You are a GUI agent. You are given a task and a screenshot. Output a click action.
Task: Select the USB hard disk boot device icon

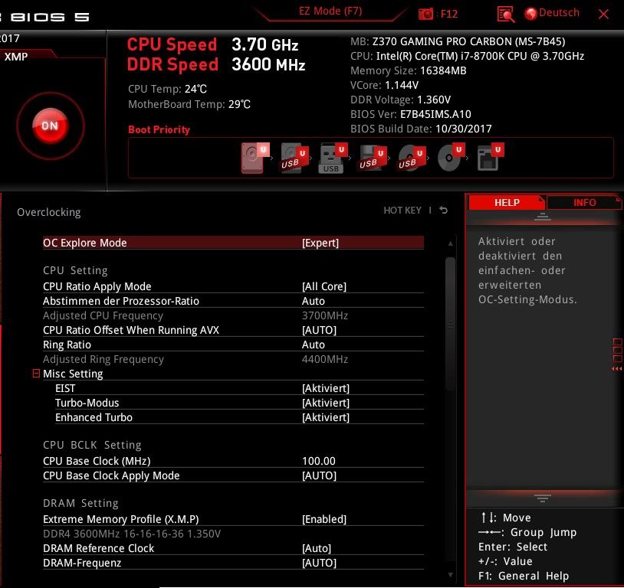tap(294, 158)
